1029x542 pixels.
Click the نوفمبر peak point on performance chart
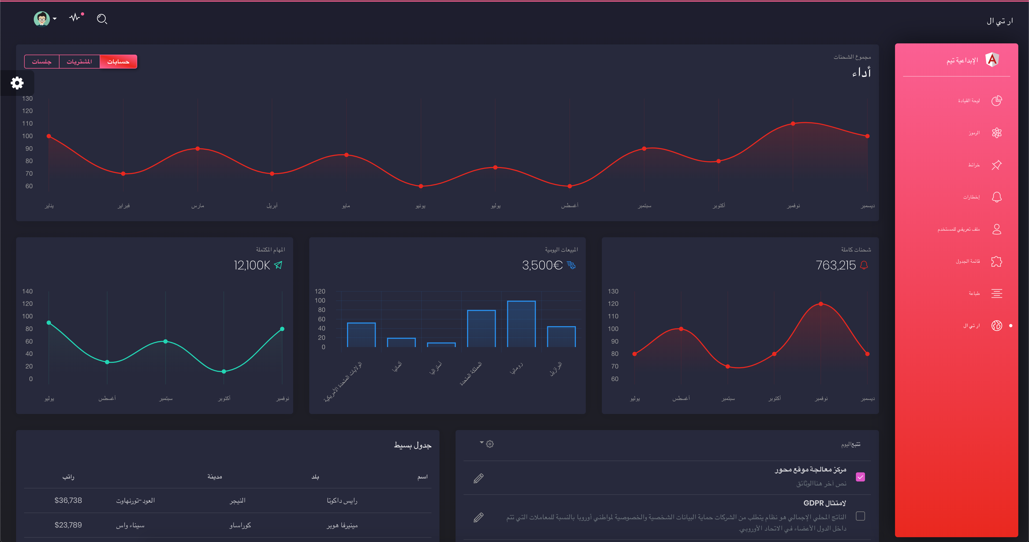pyautogui.click(x=793, y=124)
